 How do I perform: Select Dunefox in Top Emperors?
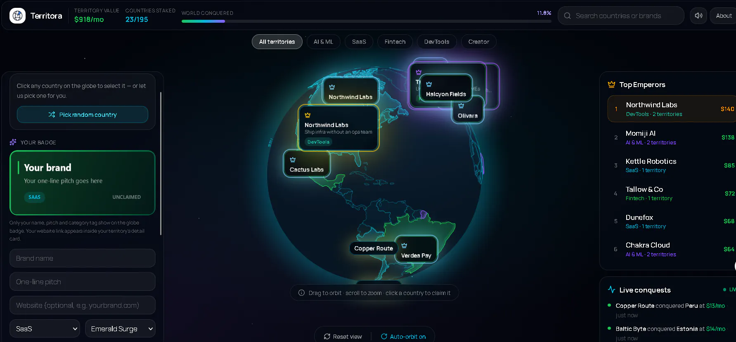tap(672, 221)
